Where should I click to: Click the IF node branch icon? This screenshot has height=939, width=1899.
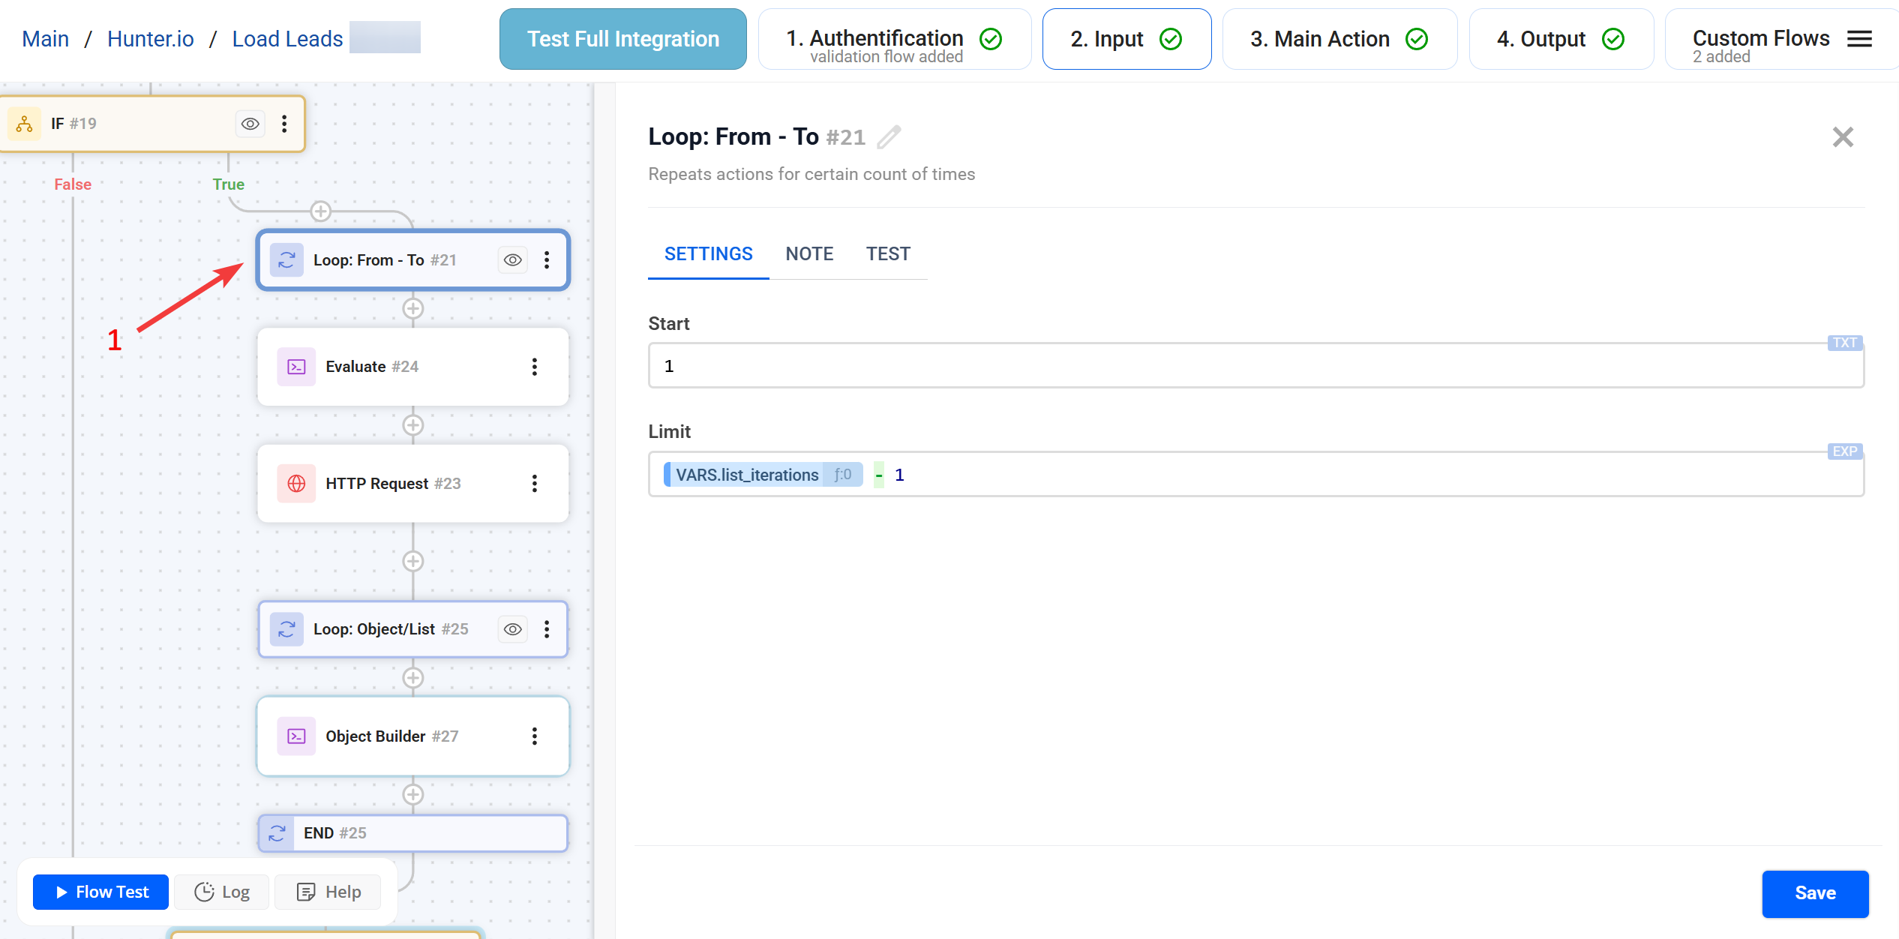point(24,123)
